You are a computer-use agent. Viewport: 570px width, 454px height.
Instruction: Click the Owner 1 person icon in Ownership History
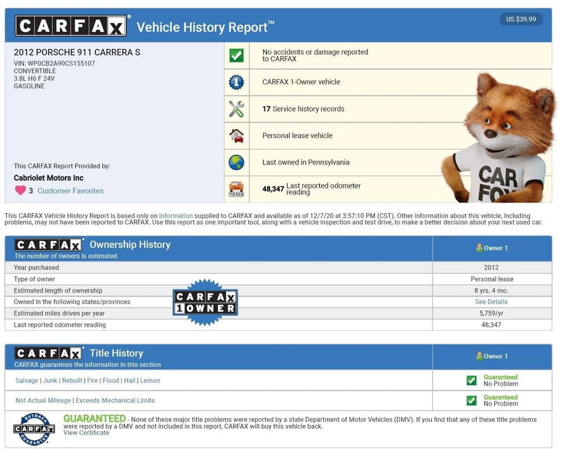point(479,248)
